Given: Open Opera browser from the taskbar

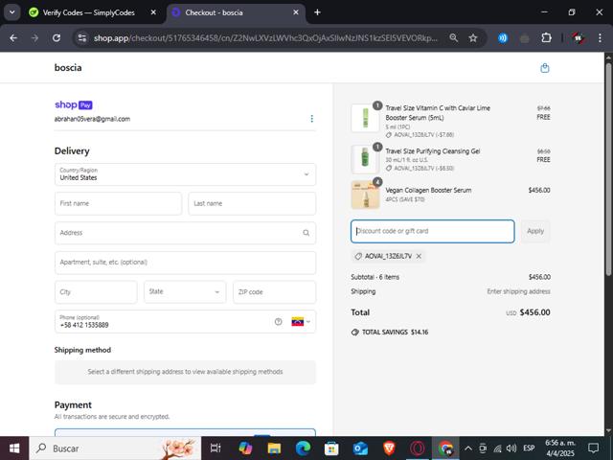Looking at the screenshot, I should pyautogui.click(x=418, y=448).
